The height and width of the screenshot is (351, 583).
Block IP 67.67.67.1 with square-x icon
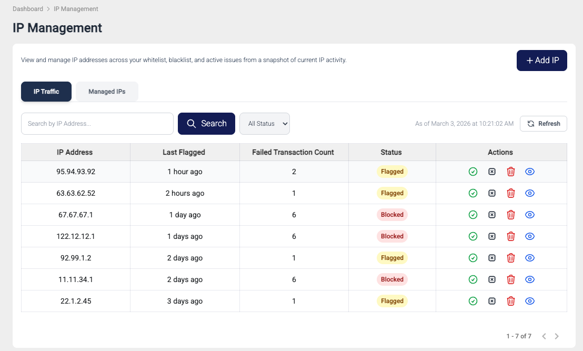(491, 215)
